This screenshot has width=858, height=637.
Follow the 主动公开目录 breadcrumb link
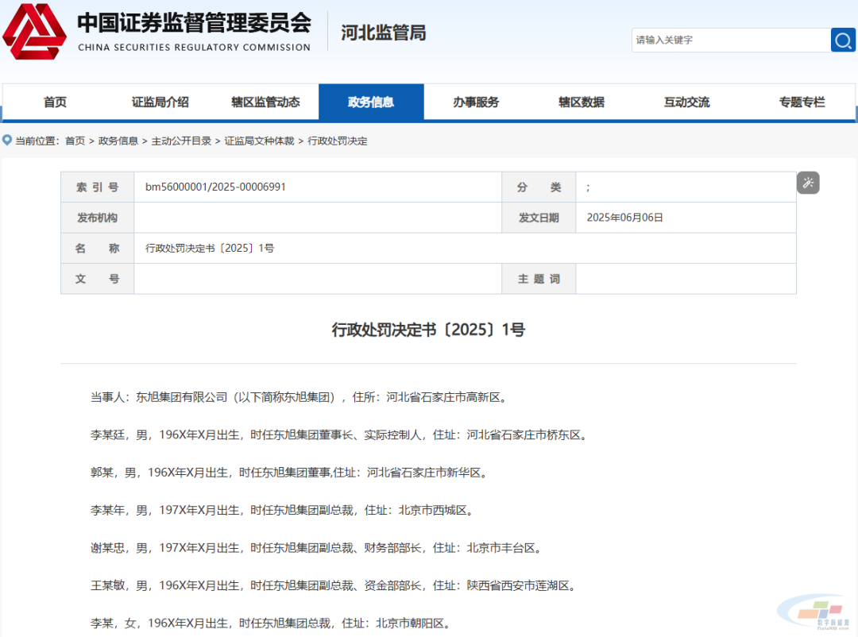pyautogui.click(x=181, y=141)
